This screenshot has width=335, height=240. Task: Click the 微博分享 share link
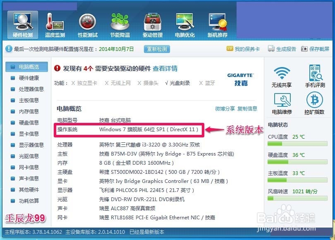coord(225,108)
